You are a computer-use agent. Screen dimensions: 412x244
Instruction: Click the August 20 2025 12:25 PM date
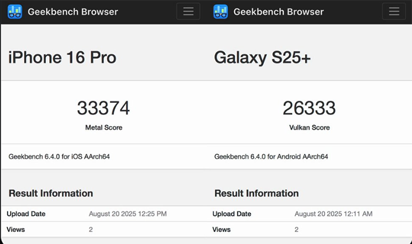coord(128,214)
